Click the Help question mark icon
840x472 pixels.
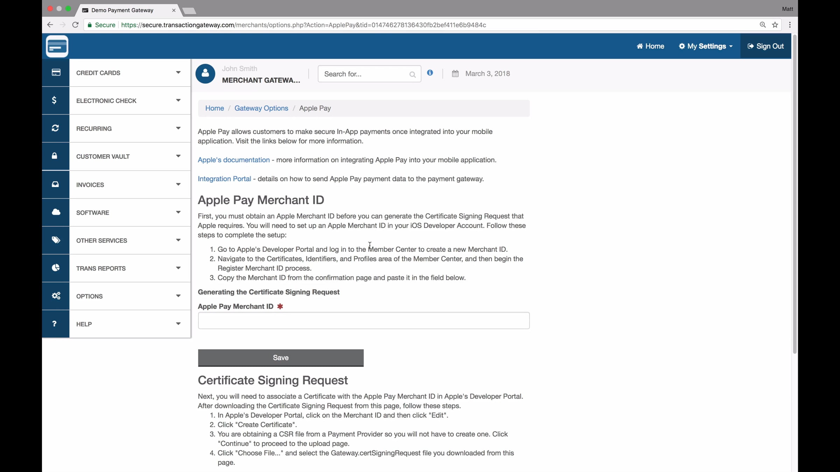tap(54, 324)
